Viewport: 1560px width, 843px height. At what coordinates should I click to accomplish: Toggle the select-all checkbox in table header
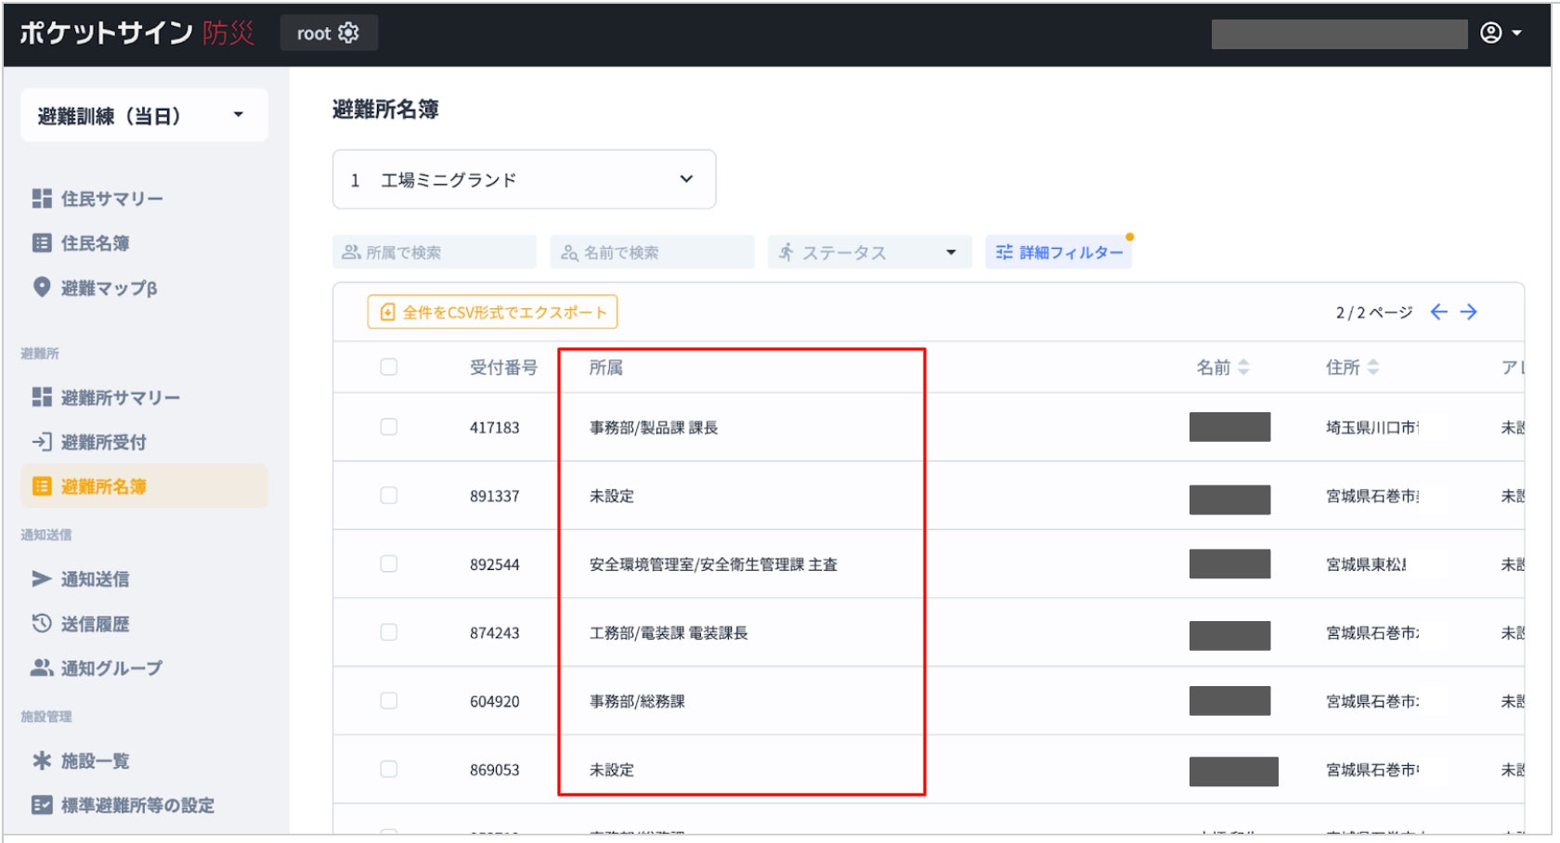tap(389, 368)
